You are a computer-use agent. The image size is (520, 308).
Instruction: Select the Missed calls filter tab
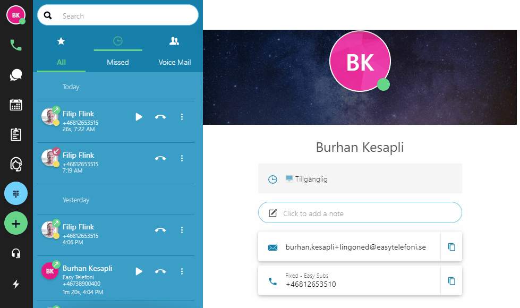pyautogui.click(x=118, y=62)
